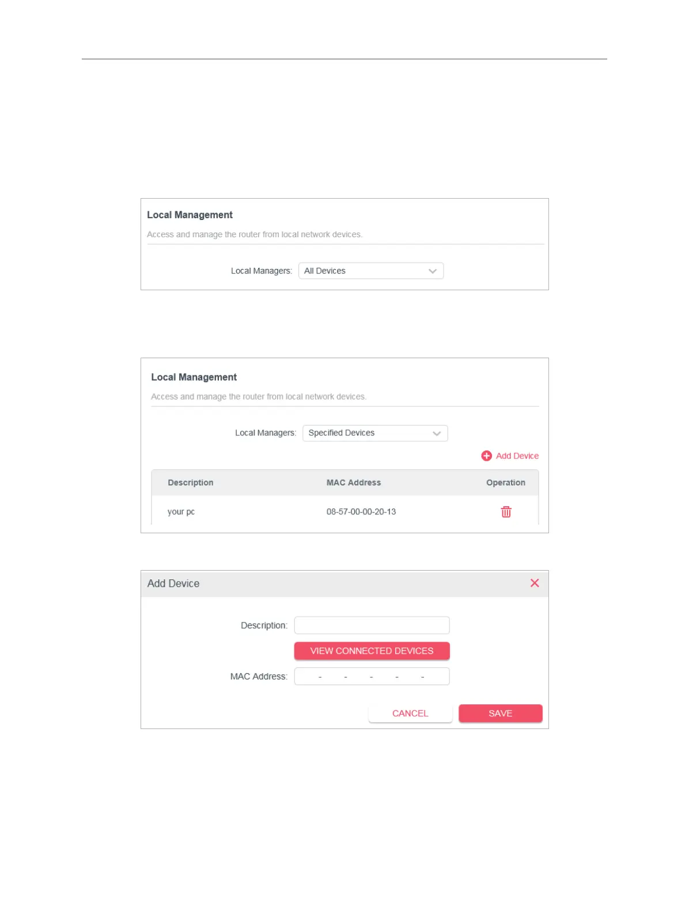This screenshot has width=689, height=911.
Task: Open the Specified Devices Local Managers dropdown
Action: [x=375, y=433]
